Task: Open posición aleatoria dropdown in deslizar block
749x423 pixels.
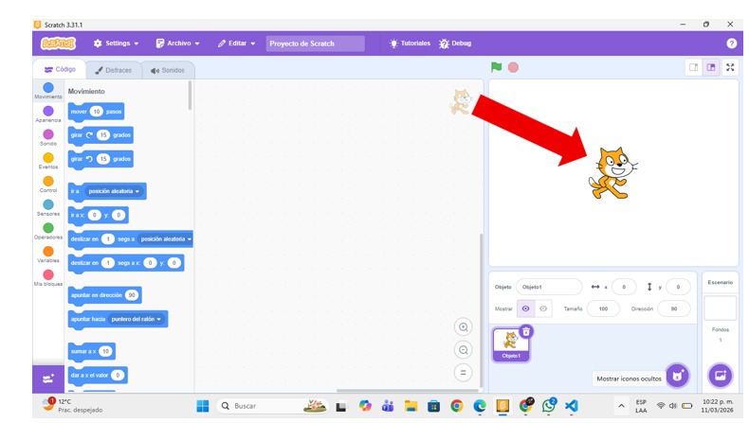Action: coord(166,238)
